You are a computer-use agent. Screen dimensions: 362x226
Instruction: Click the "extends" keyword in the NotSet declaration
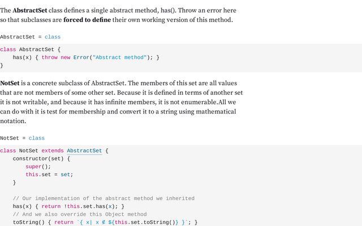point(53,151)
